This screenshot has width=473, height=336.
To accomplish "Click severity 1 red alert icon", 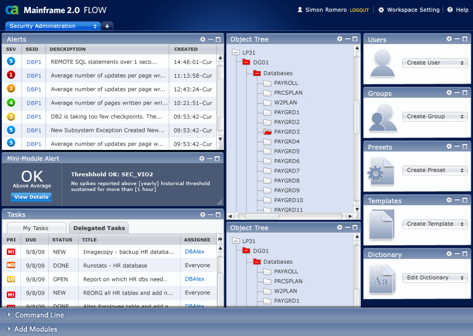I will [x=11, y=75].
